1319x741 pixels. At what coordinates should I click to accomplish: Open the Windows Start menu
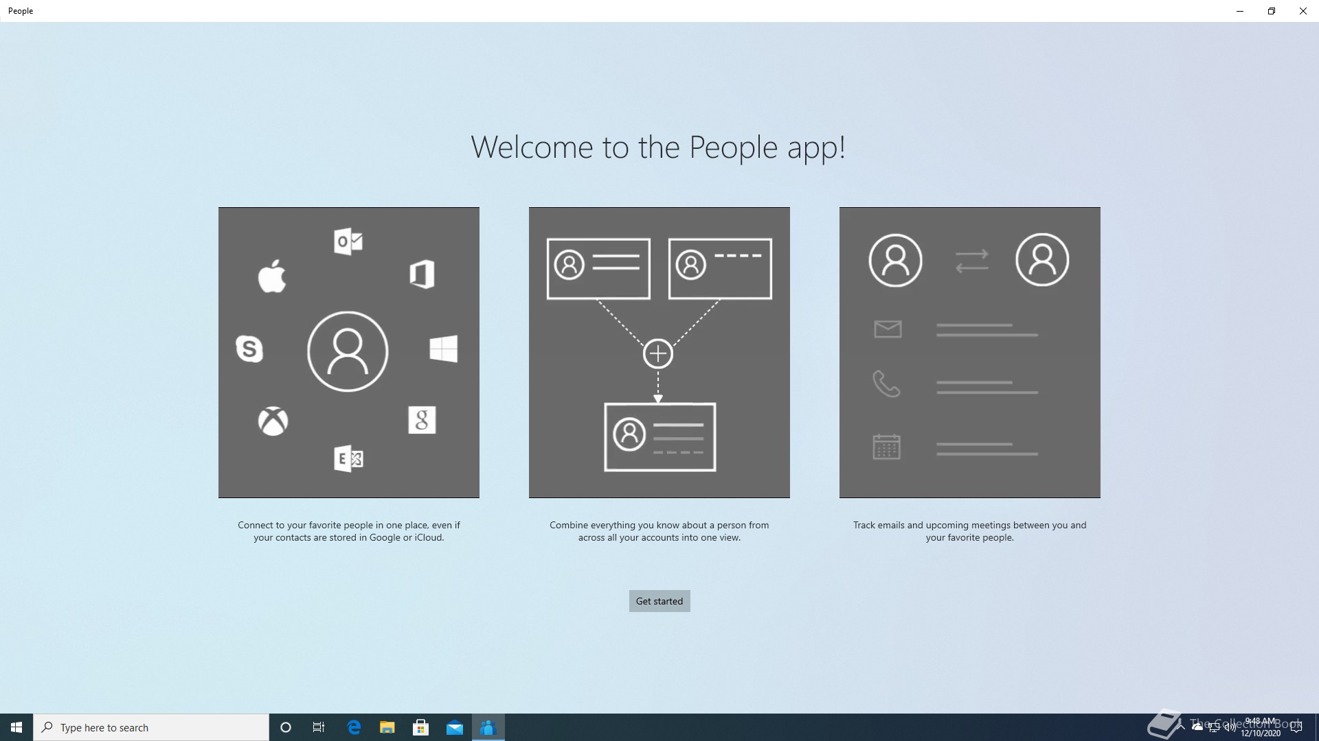coord(16,727)
